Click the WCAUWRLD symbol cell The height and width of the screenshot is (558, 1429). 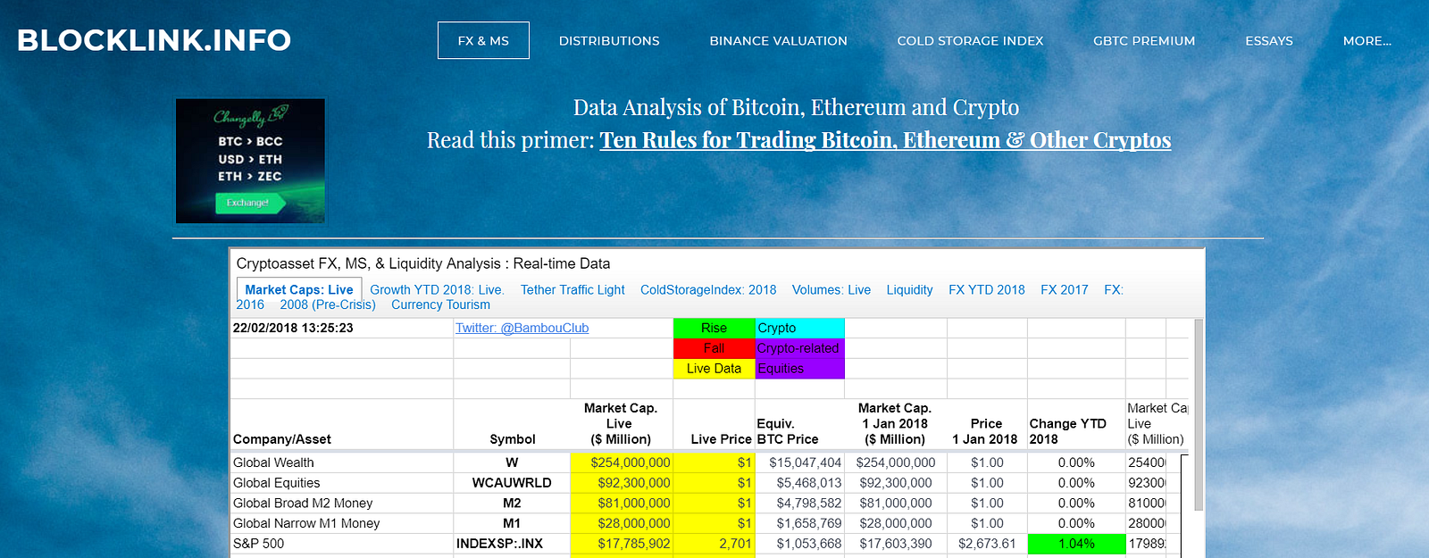coord(512,483)
